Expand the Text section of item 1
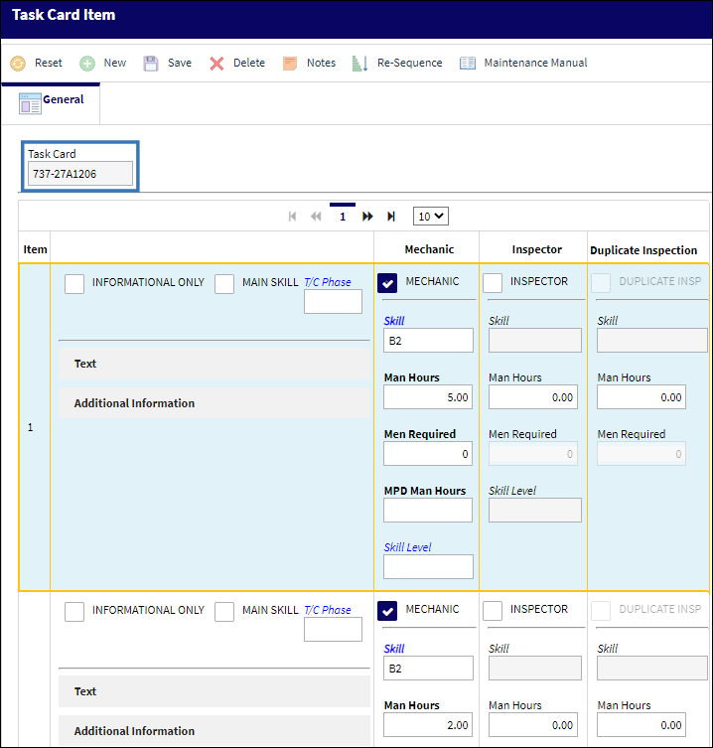The width and height of the screenshot is (713, 748). 214,364
